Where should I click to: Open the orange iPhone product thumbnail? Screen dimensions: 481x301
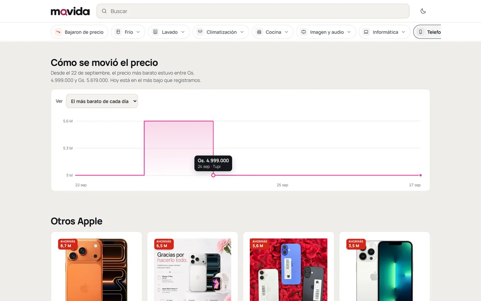(96, 270)
